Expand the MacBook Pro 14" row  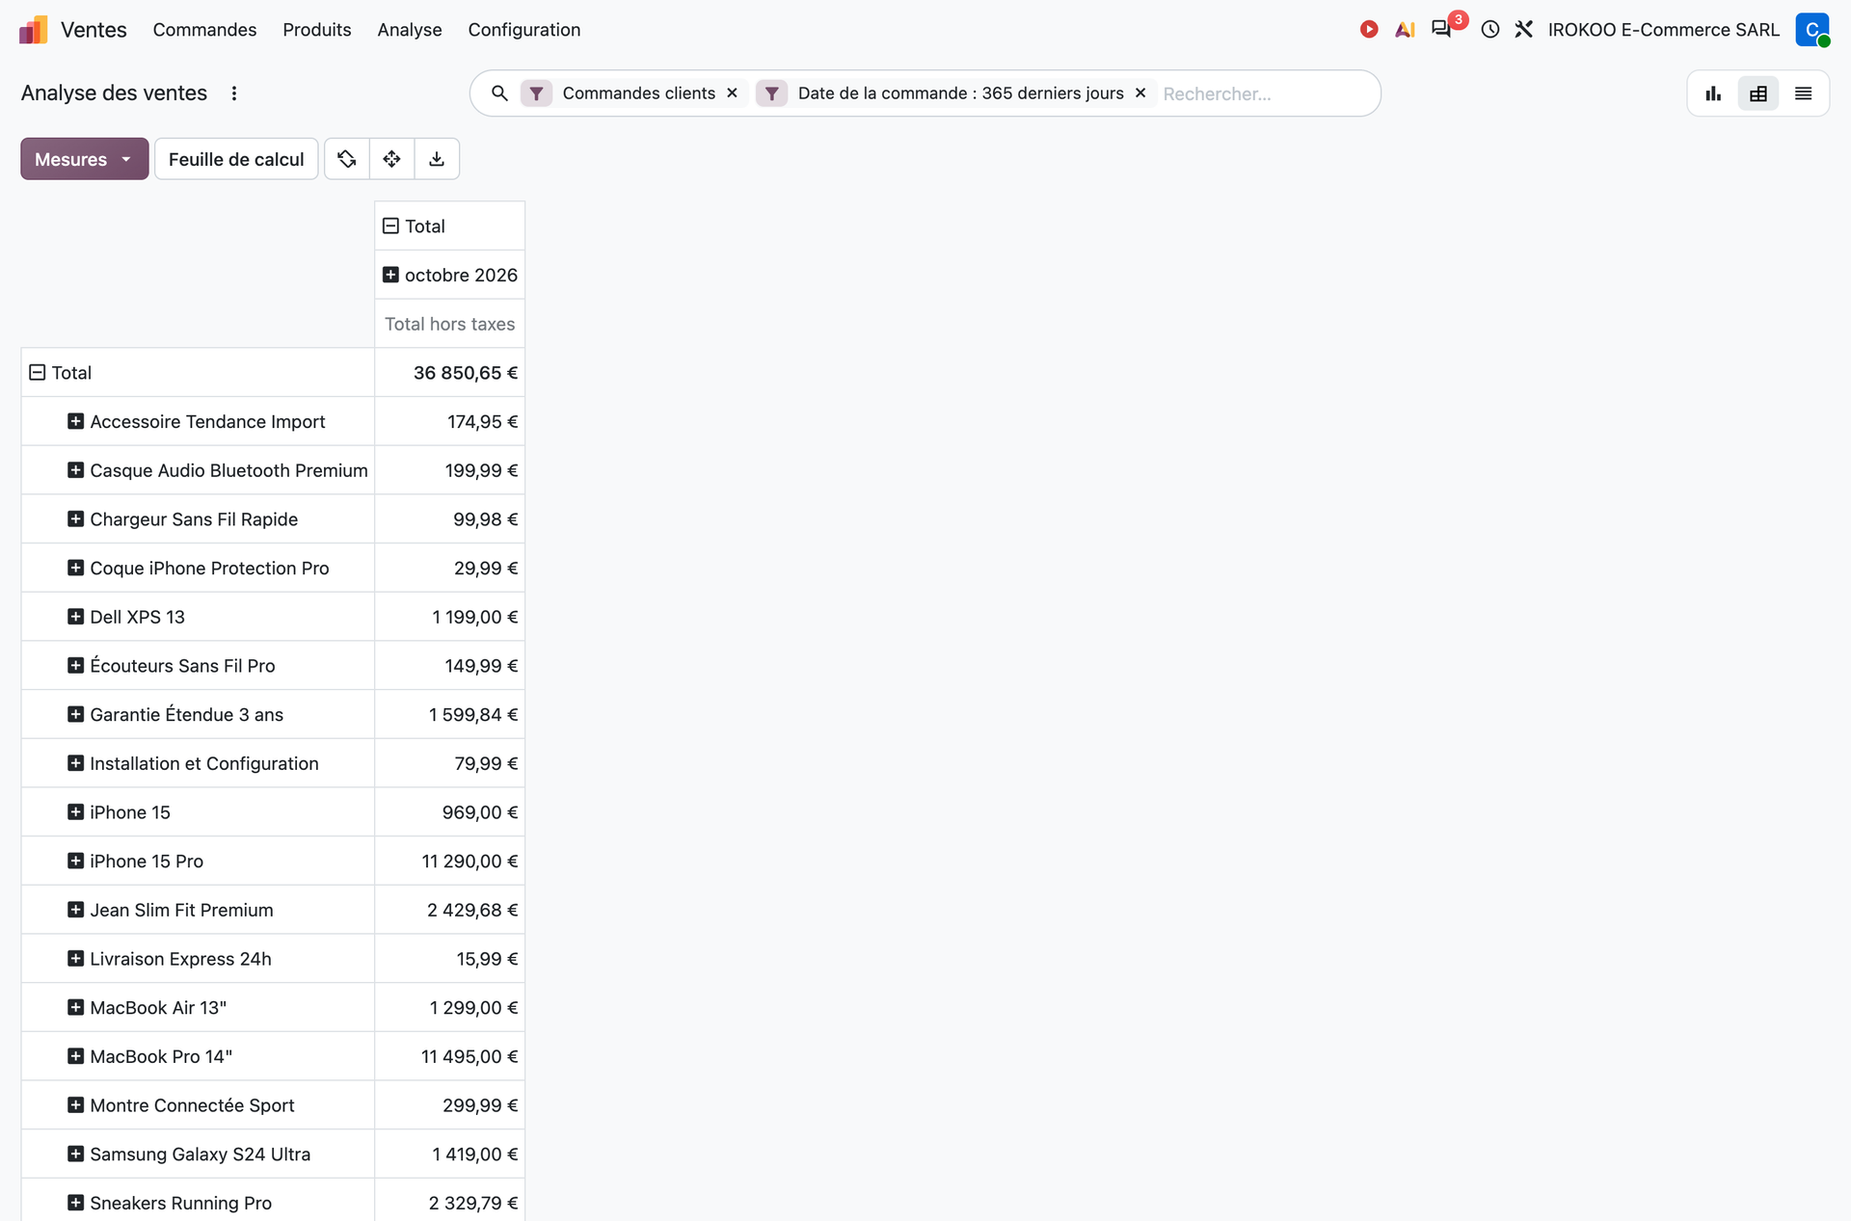pyautogui.click(x=75, y=1057)
